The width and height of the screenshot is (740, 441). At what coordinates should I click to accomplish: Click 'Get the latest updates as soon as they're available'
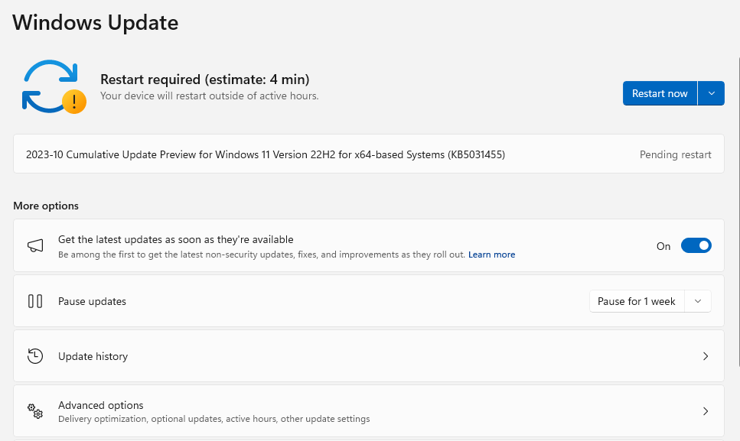click(x=175, y=239)
